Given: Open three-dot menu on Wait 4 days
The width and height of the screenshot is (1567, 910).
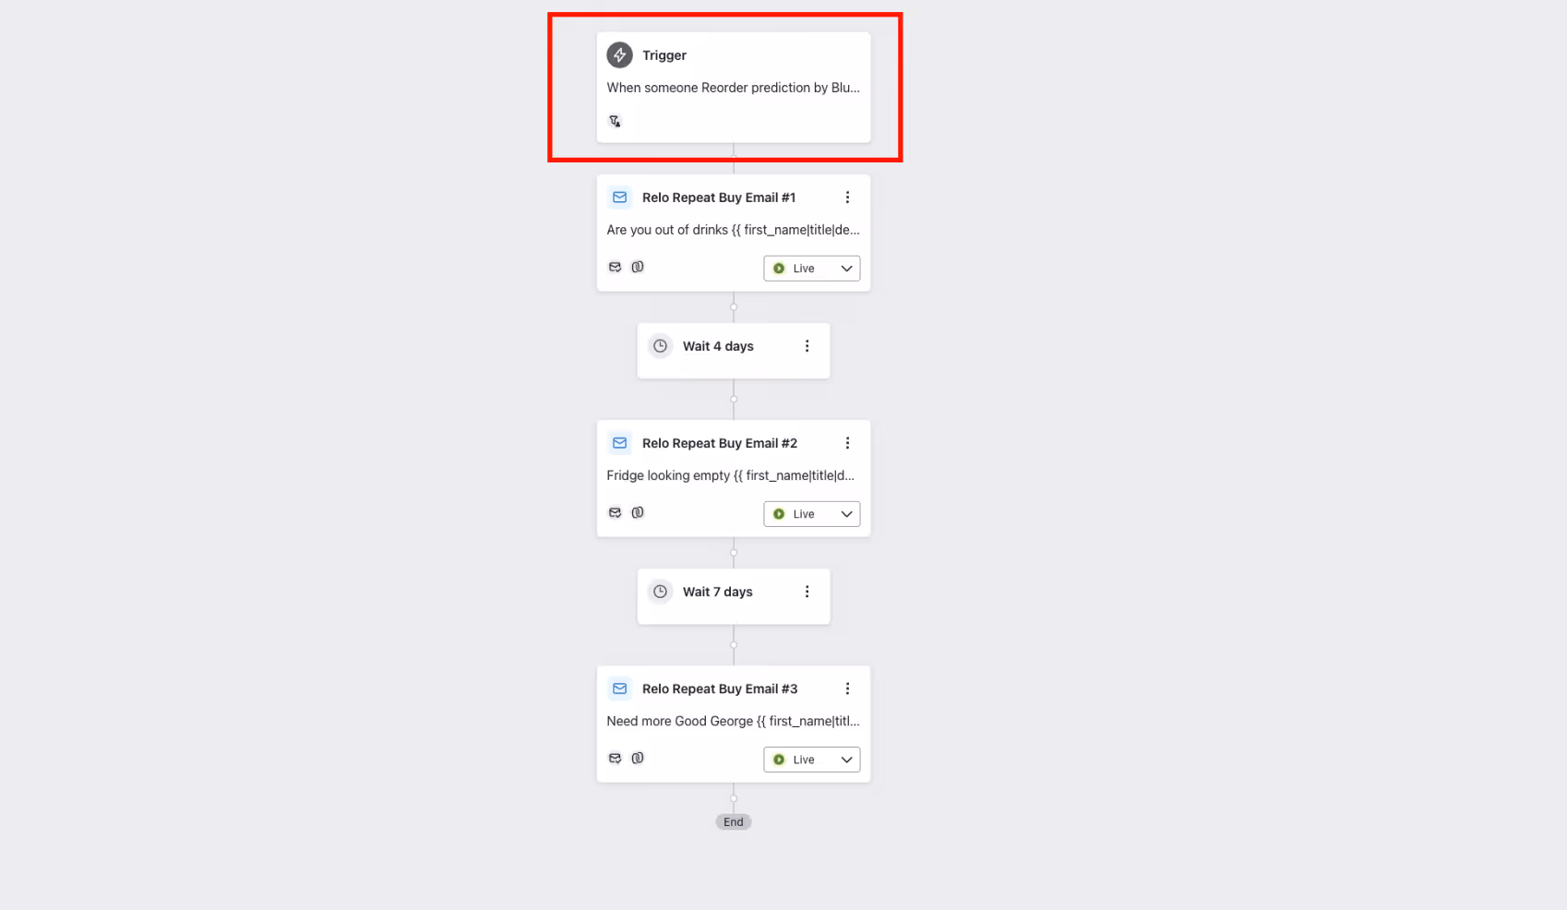Looking at the screenshot, I should (807, 346).
